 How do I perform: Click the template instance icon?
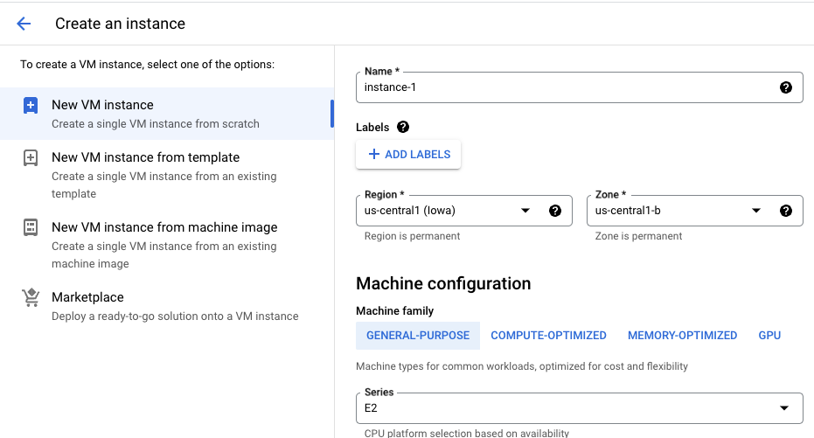pyautogui.click(x=31, y=158)
